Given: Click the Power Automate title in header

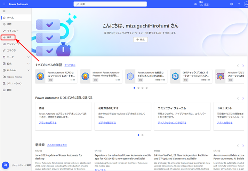Looking at the screenshot, I should pos(18,4).
